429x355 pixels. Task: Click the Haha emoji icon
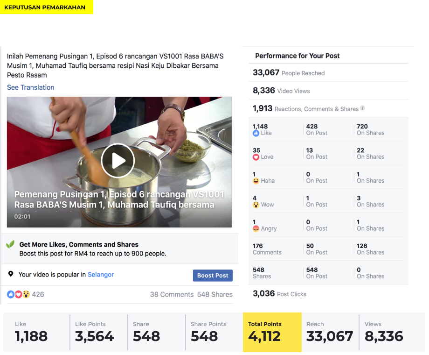click(256, 181)
